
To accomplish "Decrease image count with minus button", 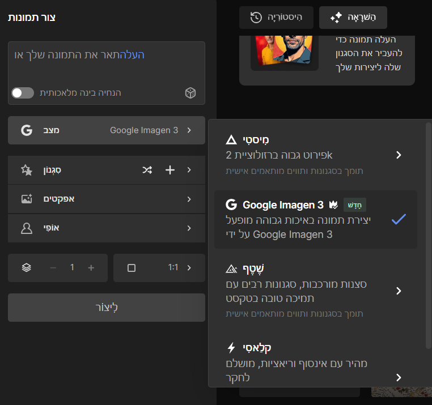I will [x=53, y=268].
